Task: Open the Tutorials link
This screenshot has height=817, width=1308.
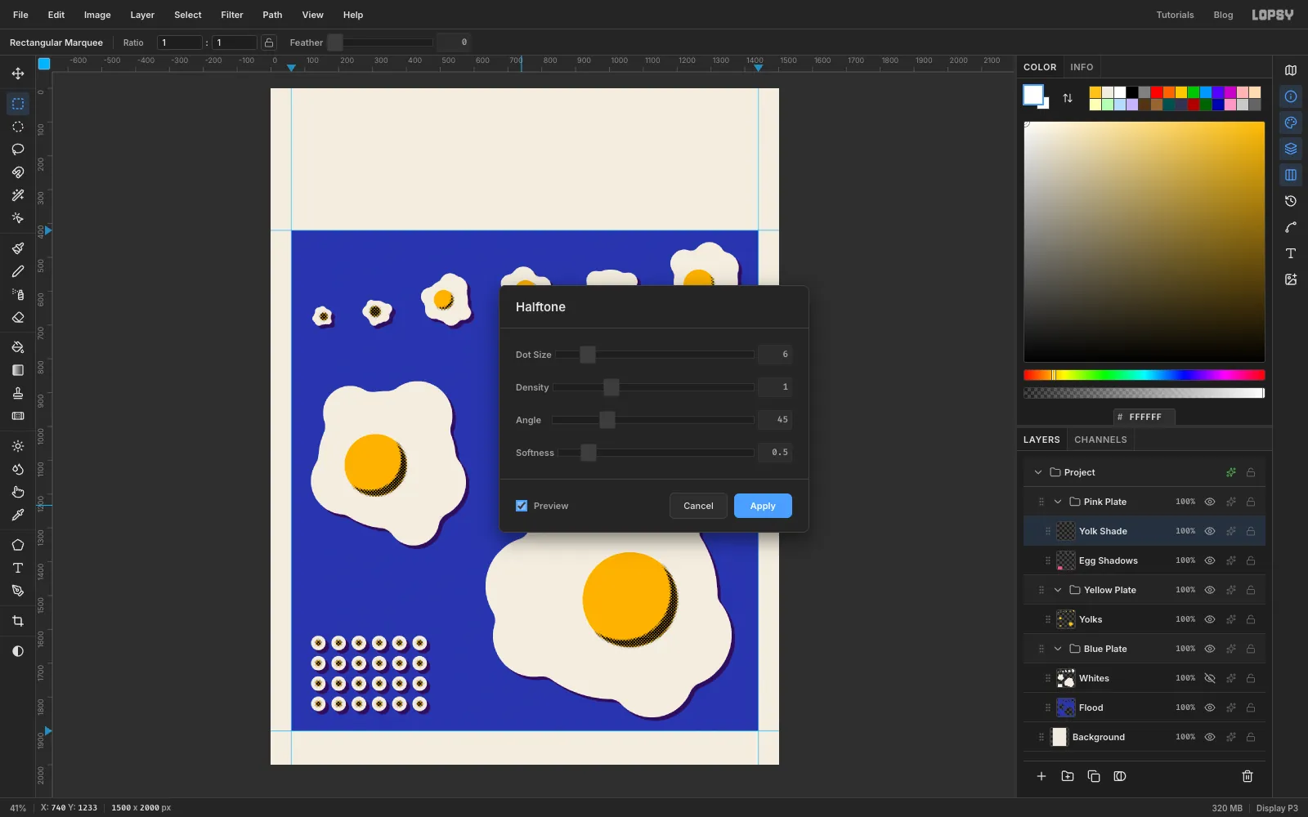Action: [1175, 15]
